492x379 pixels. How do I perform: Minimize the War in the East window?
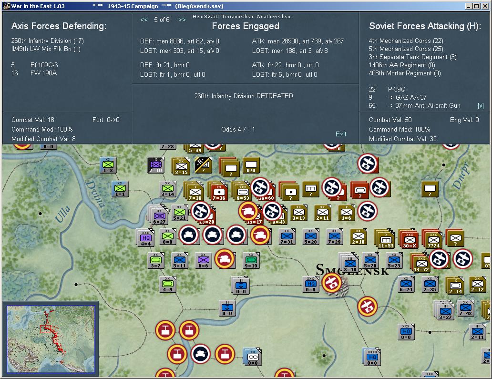click(x=469, y=6)
